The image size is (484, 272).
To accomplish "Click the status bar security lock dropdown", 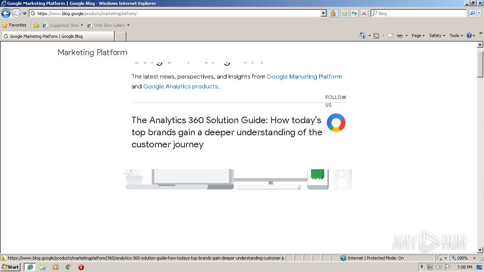I will (442, 258).
